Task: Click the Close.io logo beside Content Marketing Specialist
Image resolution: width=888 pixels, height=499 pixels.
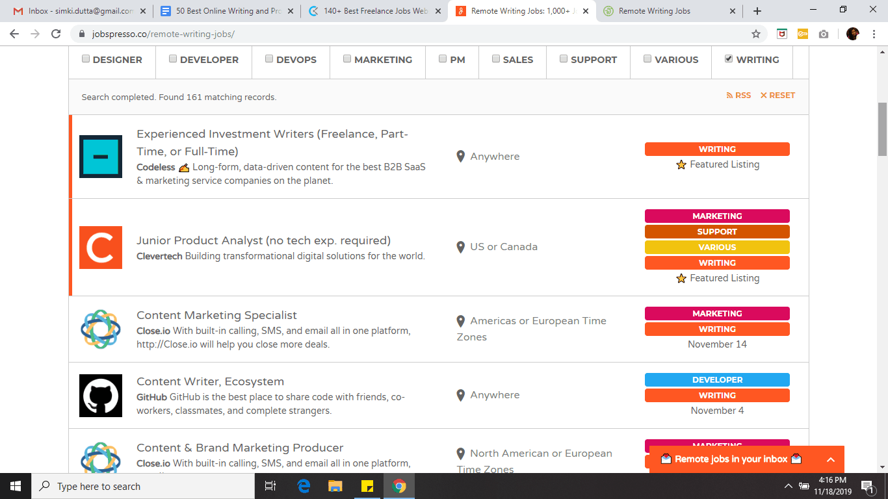Action: tap(101, 329)
